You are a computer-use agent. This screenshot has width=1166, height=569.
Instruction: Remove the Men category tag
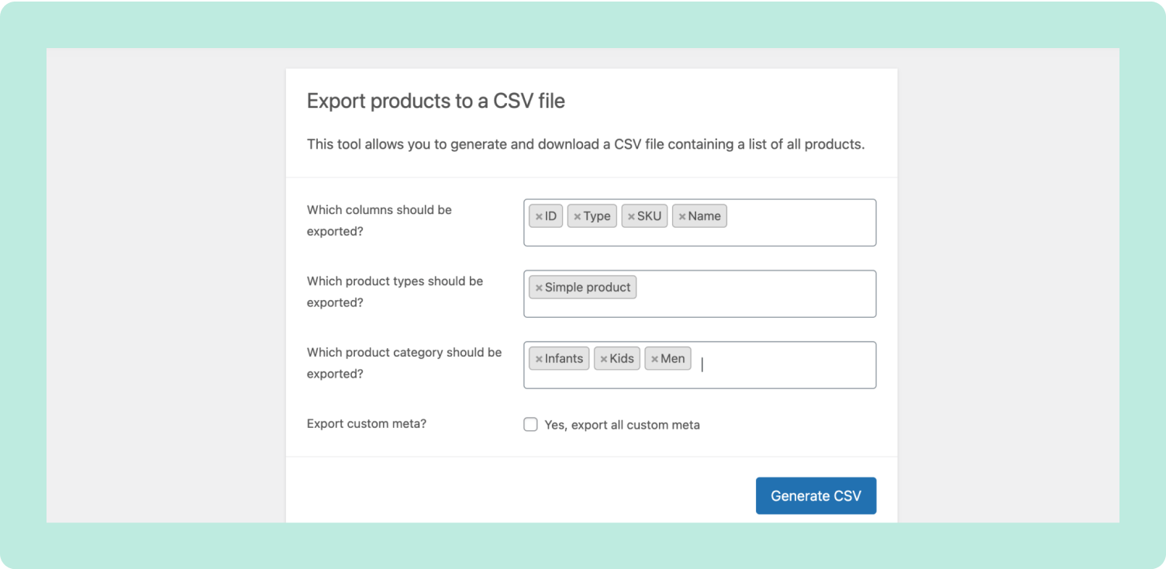pyautogui.click(x=654, y=358)
